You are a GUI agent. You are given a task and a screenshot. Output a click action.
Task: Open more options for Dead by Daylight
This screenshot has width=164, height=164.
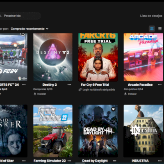click(114, 161)
